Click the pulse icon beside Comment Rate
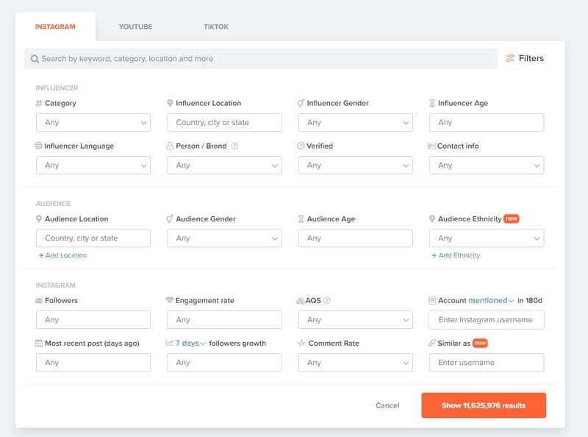 click(x=301, y=343)
